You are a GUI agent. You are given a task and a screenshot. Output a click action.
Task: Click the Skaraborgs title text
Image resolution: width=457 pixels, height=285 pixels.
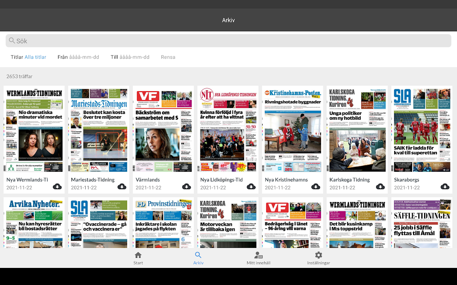pyautogui.click(x=407, y=180)
